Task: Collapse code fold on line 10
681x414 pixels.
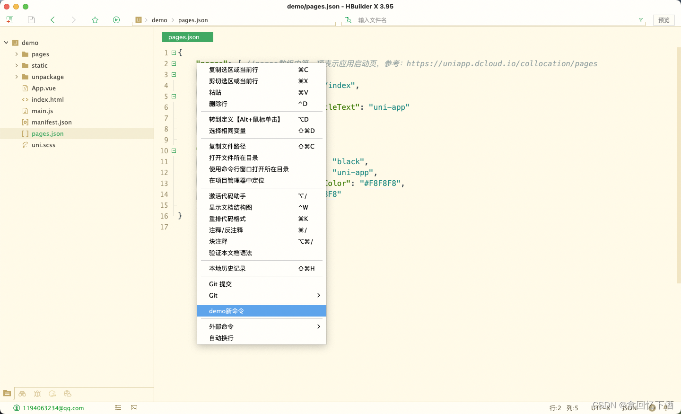Action: point(174,150)
